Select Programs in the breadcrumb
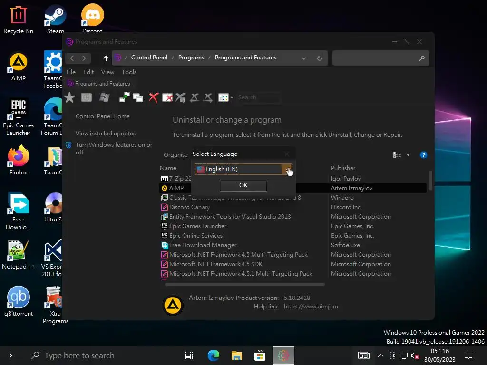The image size is (487, 365). pos(191,58)
